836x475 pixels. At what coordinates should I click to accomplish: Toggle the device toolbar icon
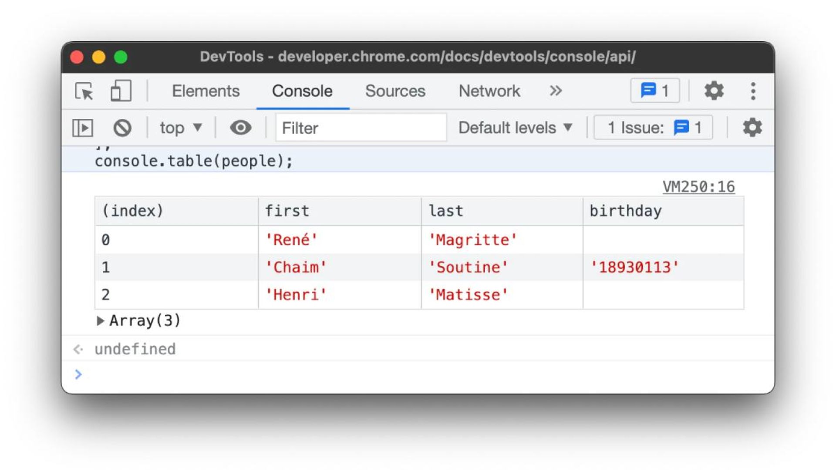120,91
